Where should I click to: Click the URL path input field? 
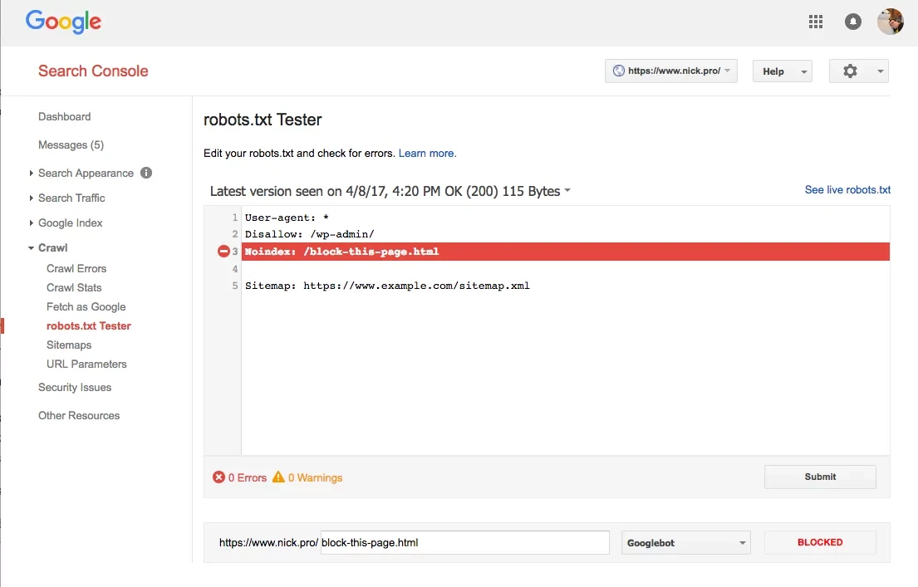464,543
